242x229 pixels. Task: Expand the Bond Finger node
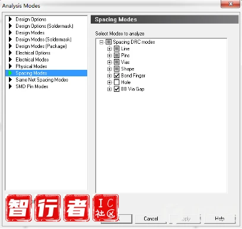[x=109, y=76]
